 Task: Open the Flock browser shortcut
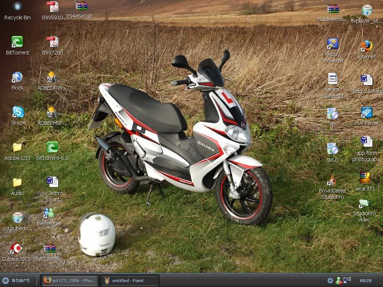point(17,77)
